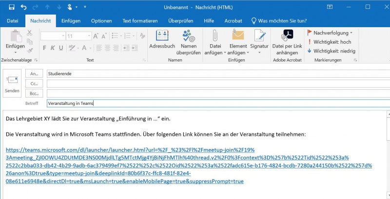This screenshot has height=199, width=390.
Task: Open the Acrobat tab
Action: pos(233,21)
